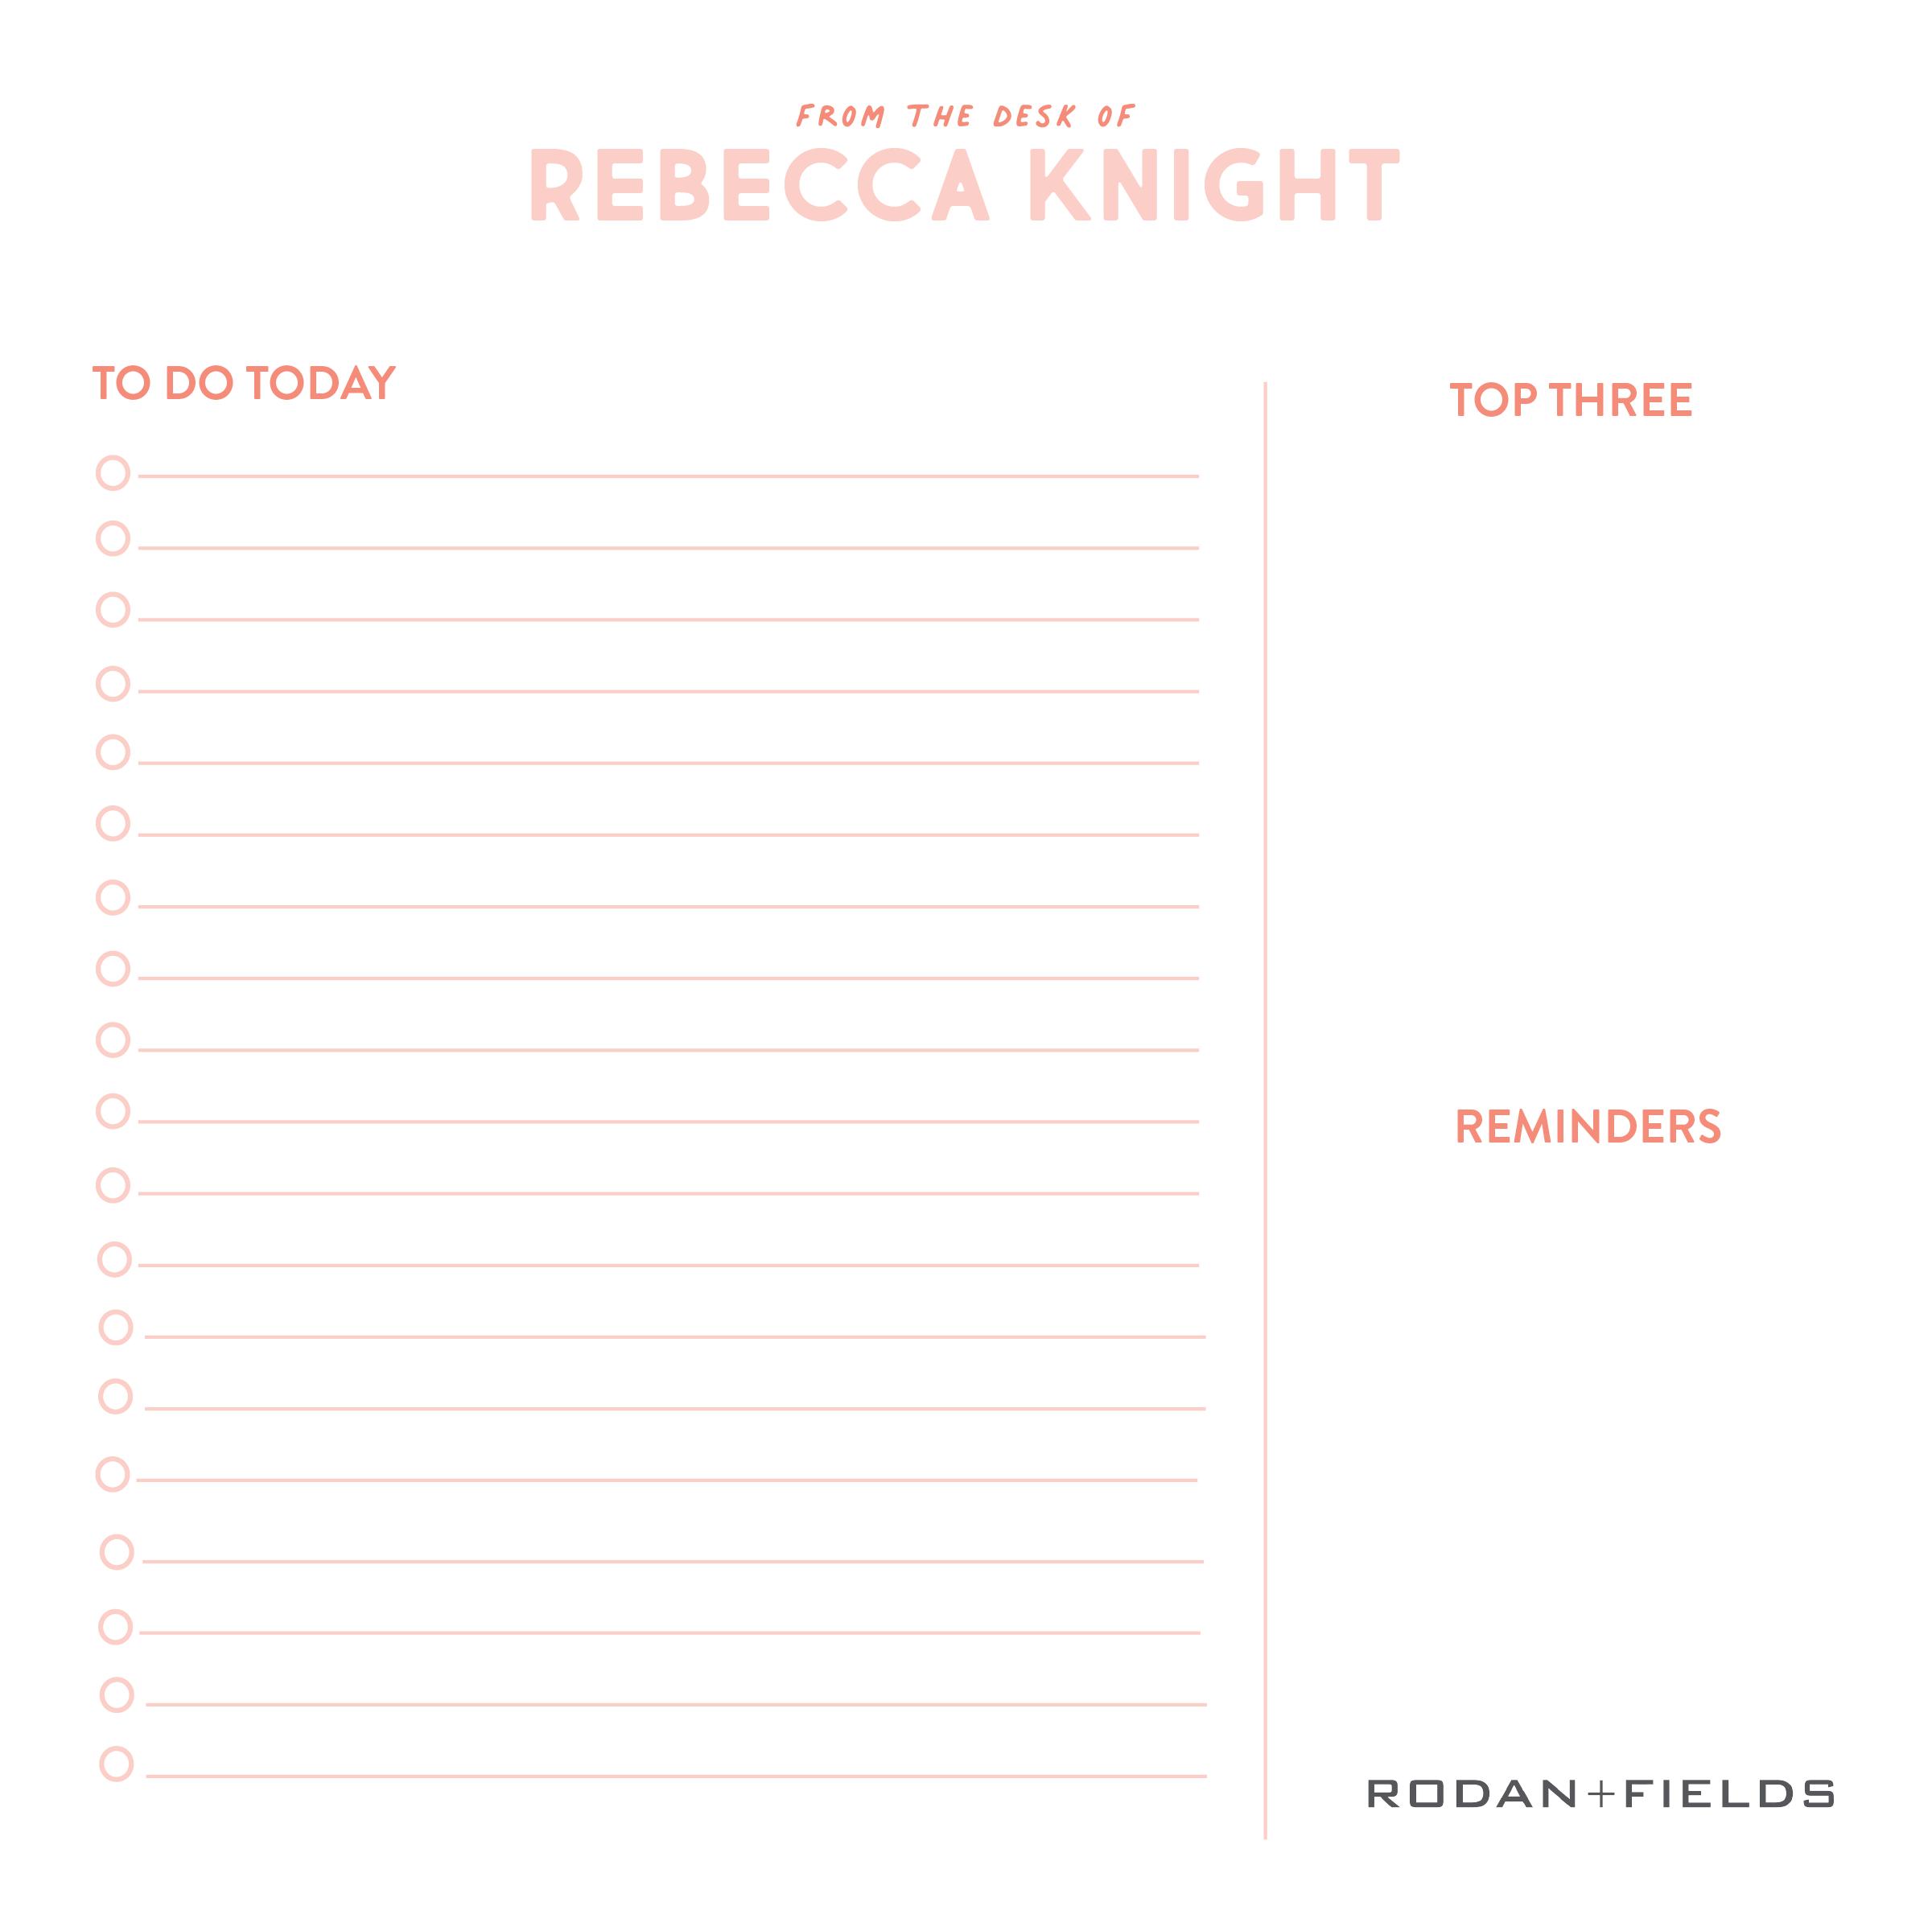
Task: Check the second-to-last to-do circle
Action: 117,1695
